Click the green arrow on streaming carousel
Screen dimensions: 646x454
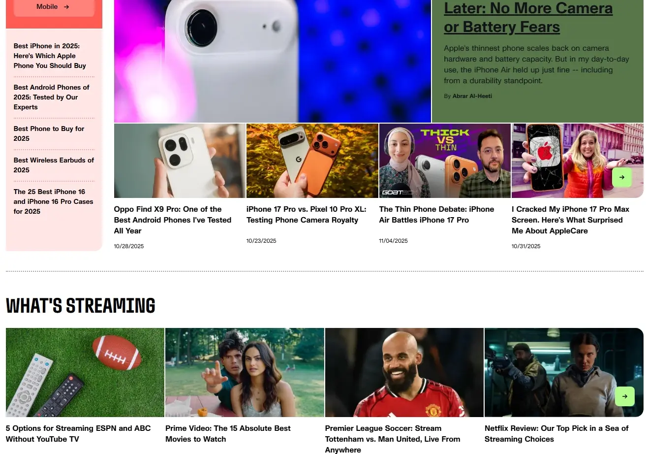[x=625, y=396]
